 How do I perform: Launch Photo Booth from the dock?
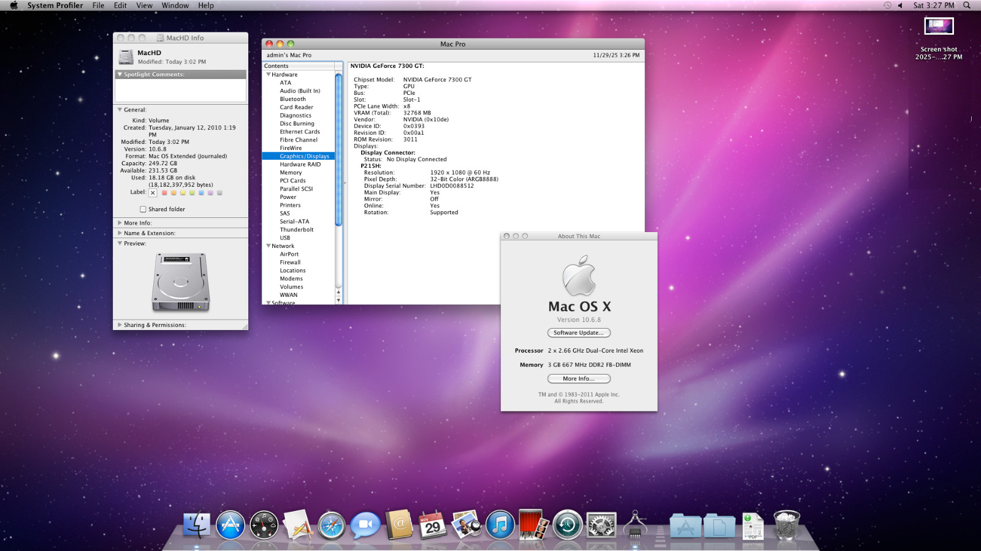pyautogui.click(x=533, y=525)
